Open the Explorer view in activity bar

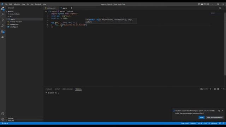3,9
